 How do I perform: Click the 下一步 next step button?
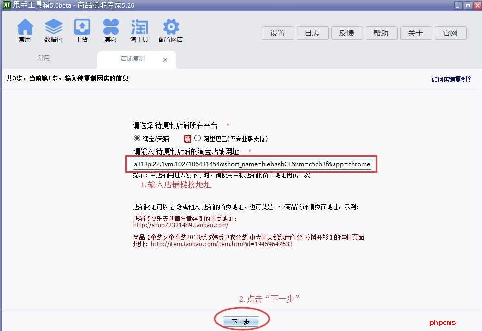[241, 322]
